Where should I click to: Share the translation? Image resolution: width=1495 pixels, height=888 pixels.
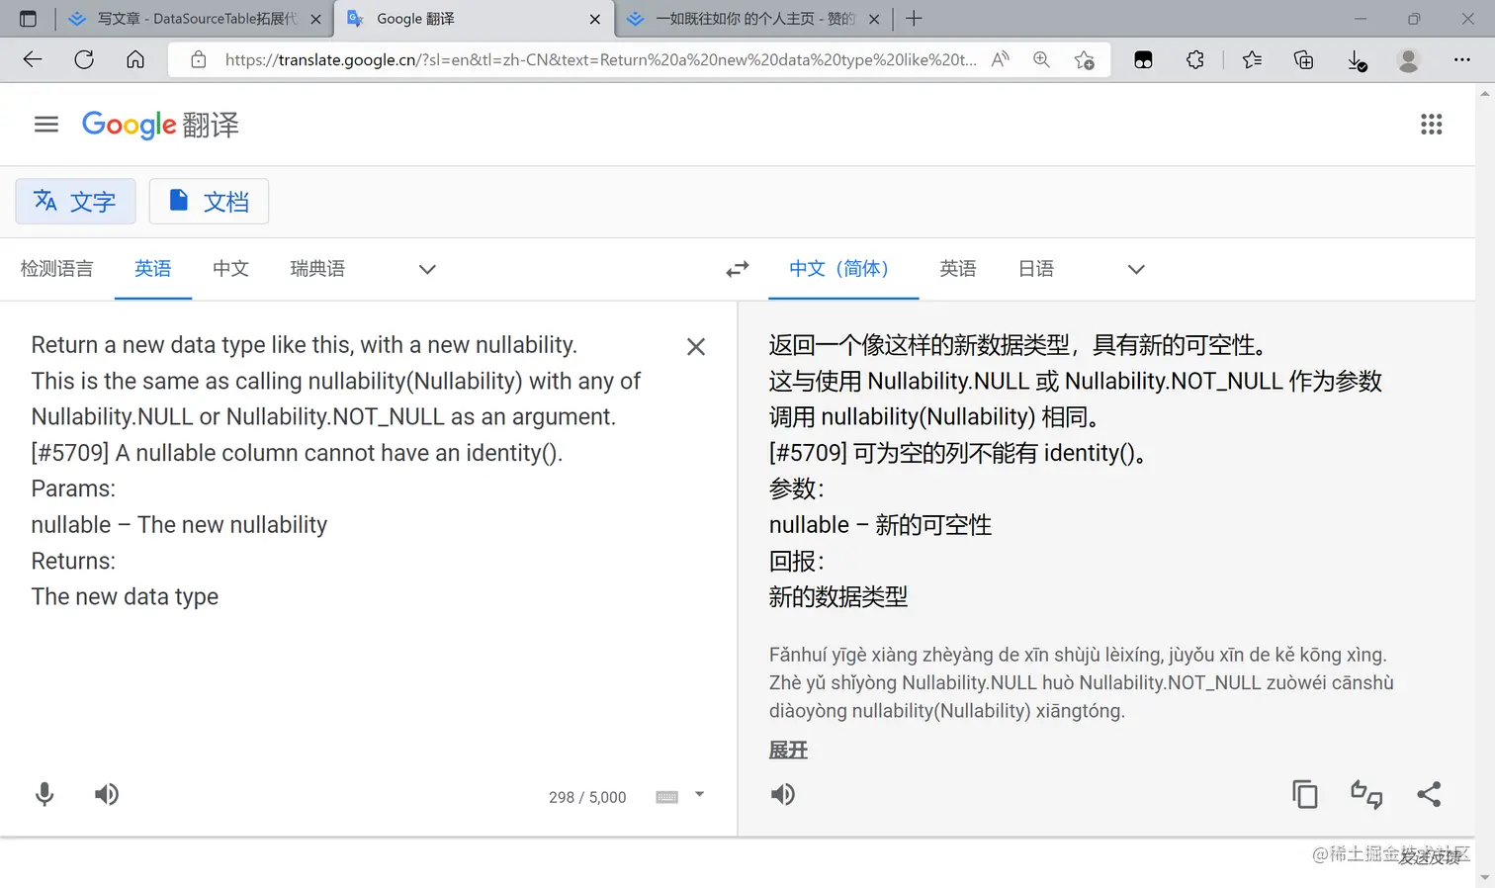1429,794
